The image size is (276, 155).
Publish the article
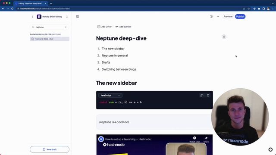point(240,16)
